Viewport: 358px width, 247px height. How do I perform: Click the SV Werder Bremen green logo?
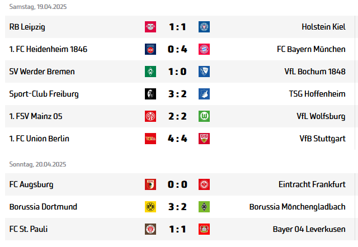150,72
